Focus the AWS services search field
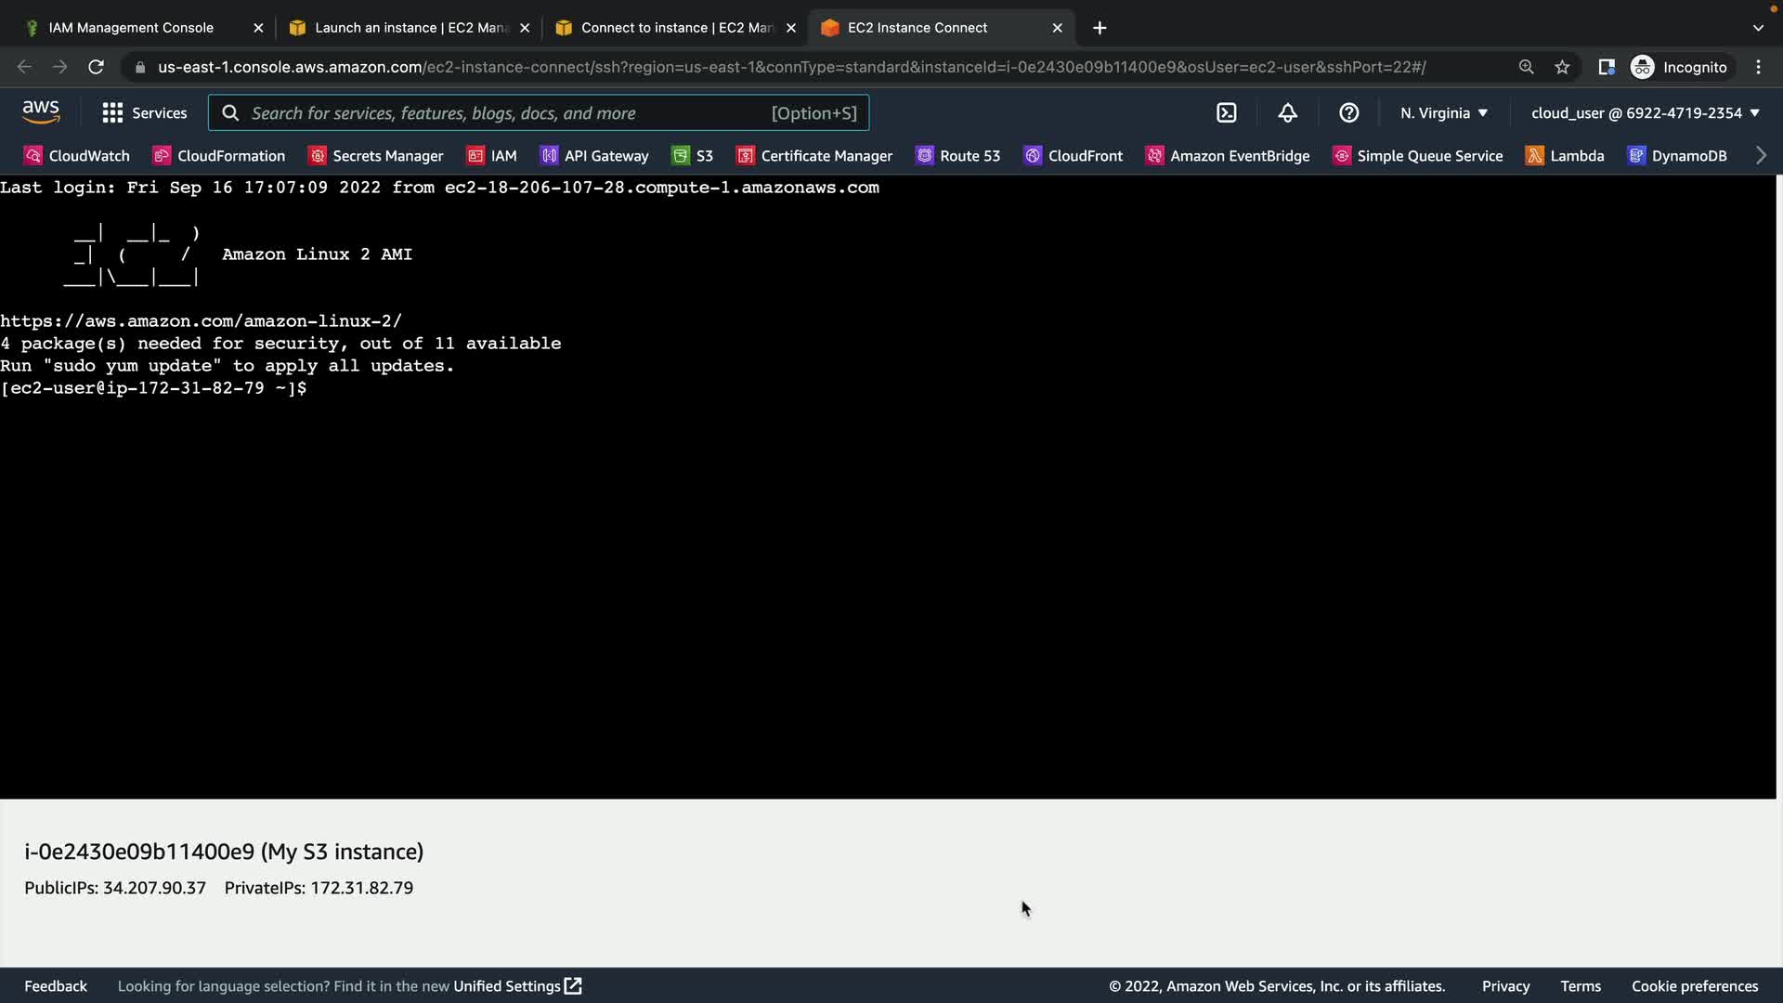Viewport: 1783px width, 1003px height. 506,113
